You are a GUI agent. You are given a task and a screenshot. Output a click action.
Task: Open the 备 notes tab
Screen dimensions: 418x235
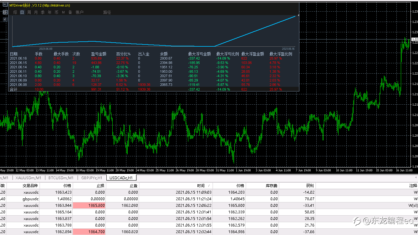point(70,12)
